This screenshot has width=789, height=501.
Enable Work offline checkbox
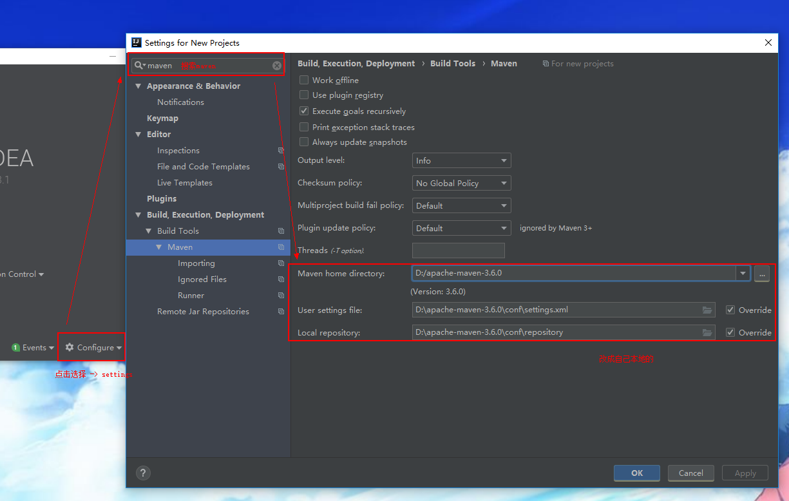pyautogui.click(x=304, y=80)
